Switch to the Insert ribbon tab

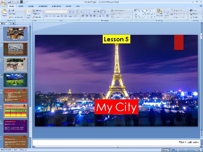(x=21, y=6)
